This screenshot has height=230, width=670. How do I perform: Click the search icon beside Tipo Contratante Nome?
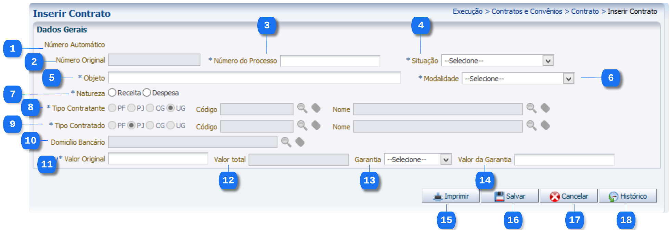pos(531,108)
